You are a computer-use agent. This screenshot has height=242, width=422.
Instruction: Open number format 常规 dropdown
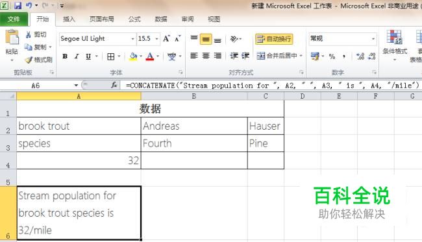373,39
